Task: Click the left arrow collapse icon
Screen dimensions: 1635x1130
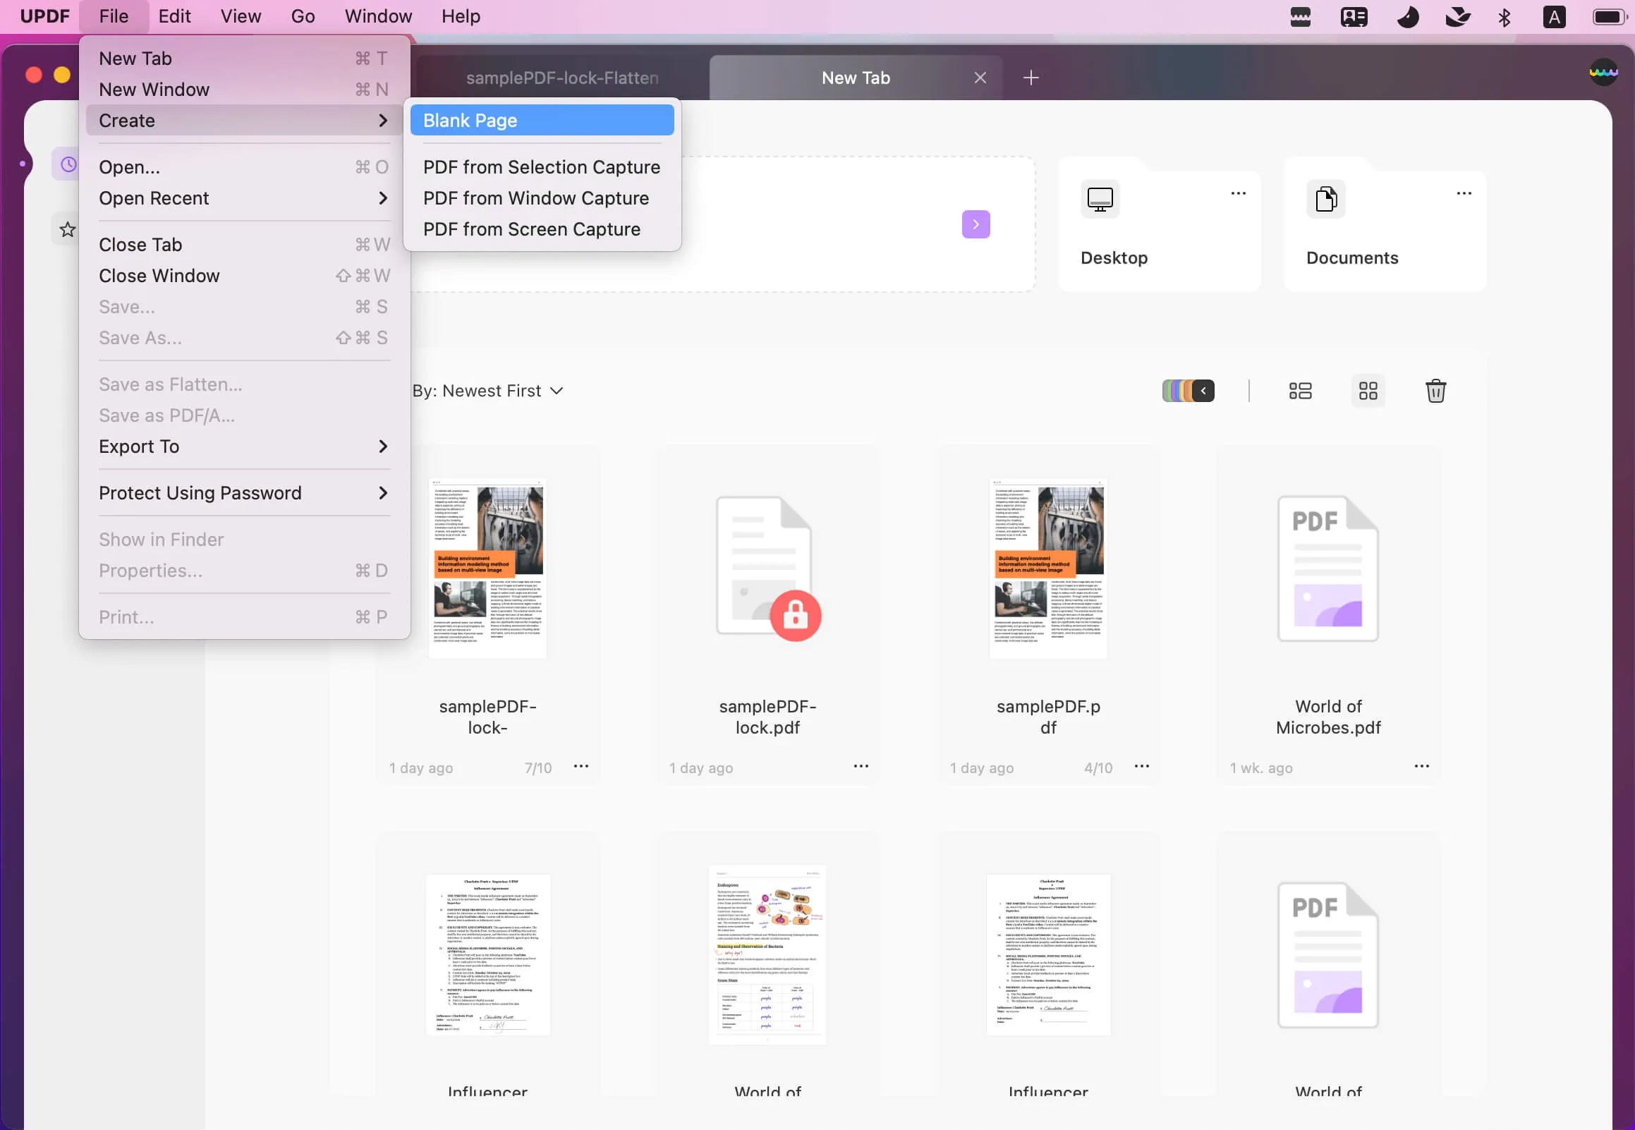Action: point(1201,390)
